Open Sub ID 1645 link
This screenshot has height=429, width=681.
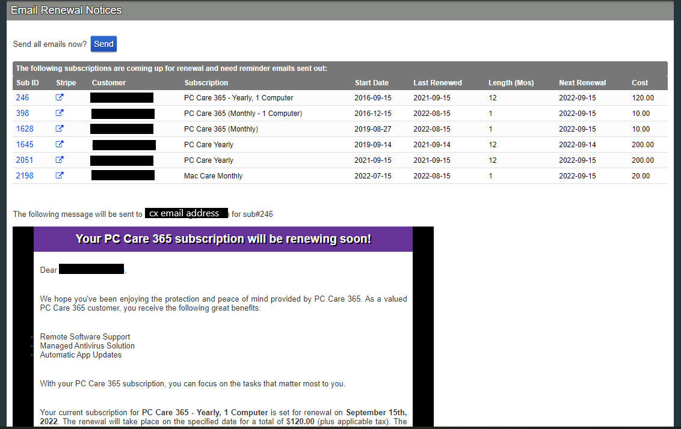click(x=25, y=144)
